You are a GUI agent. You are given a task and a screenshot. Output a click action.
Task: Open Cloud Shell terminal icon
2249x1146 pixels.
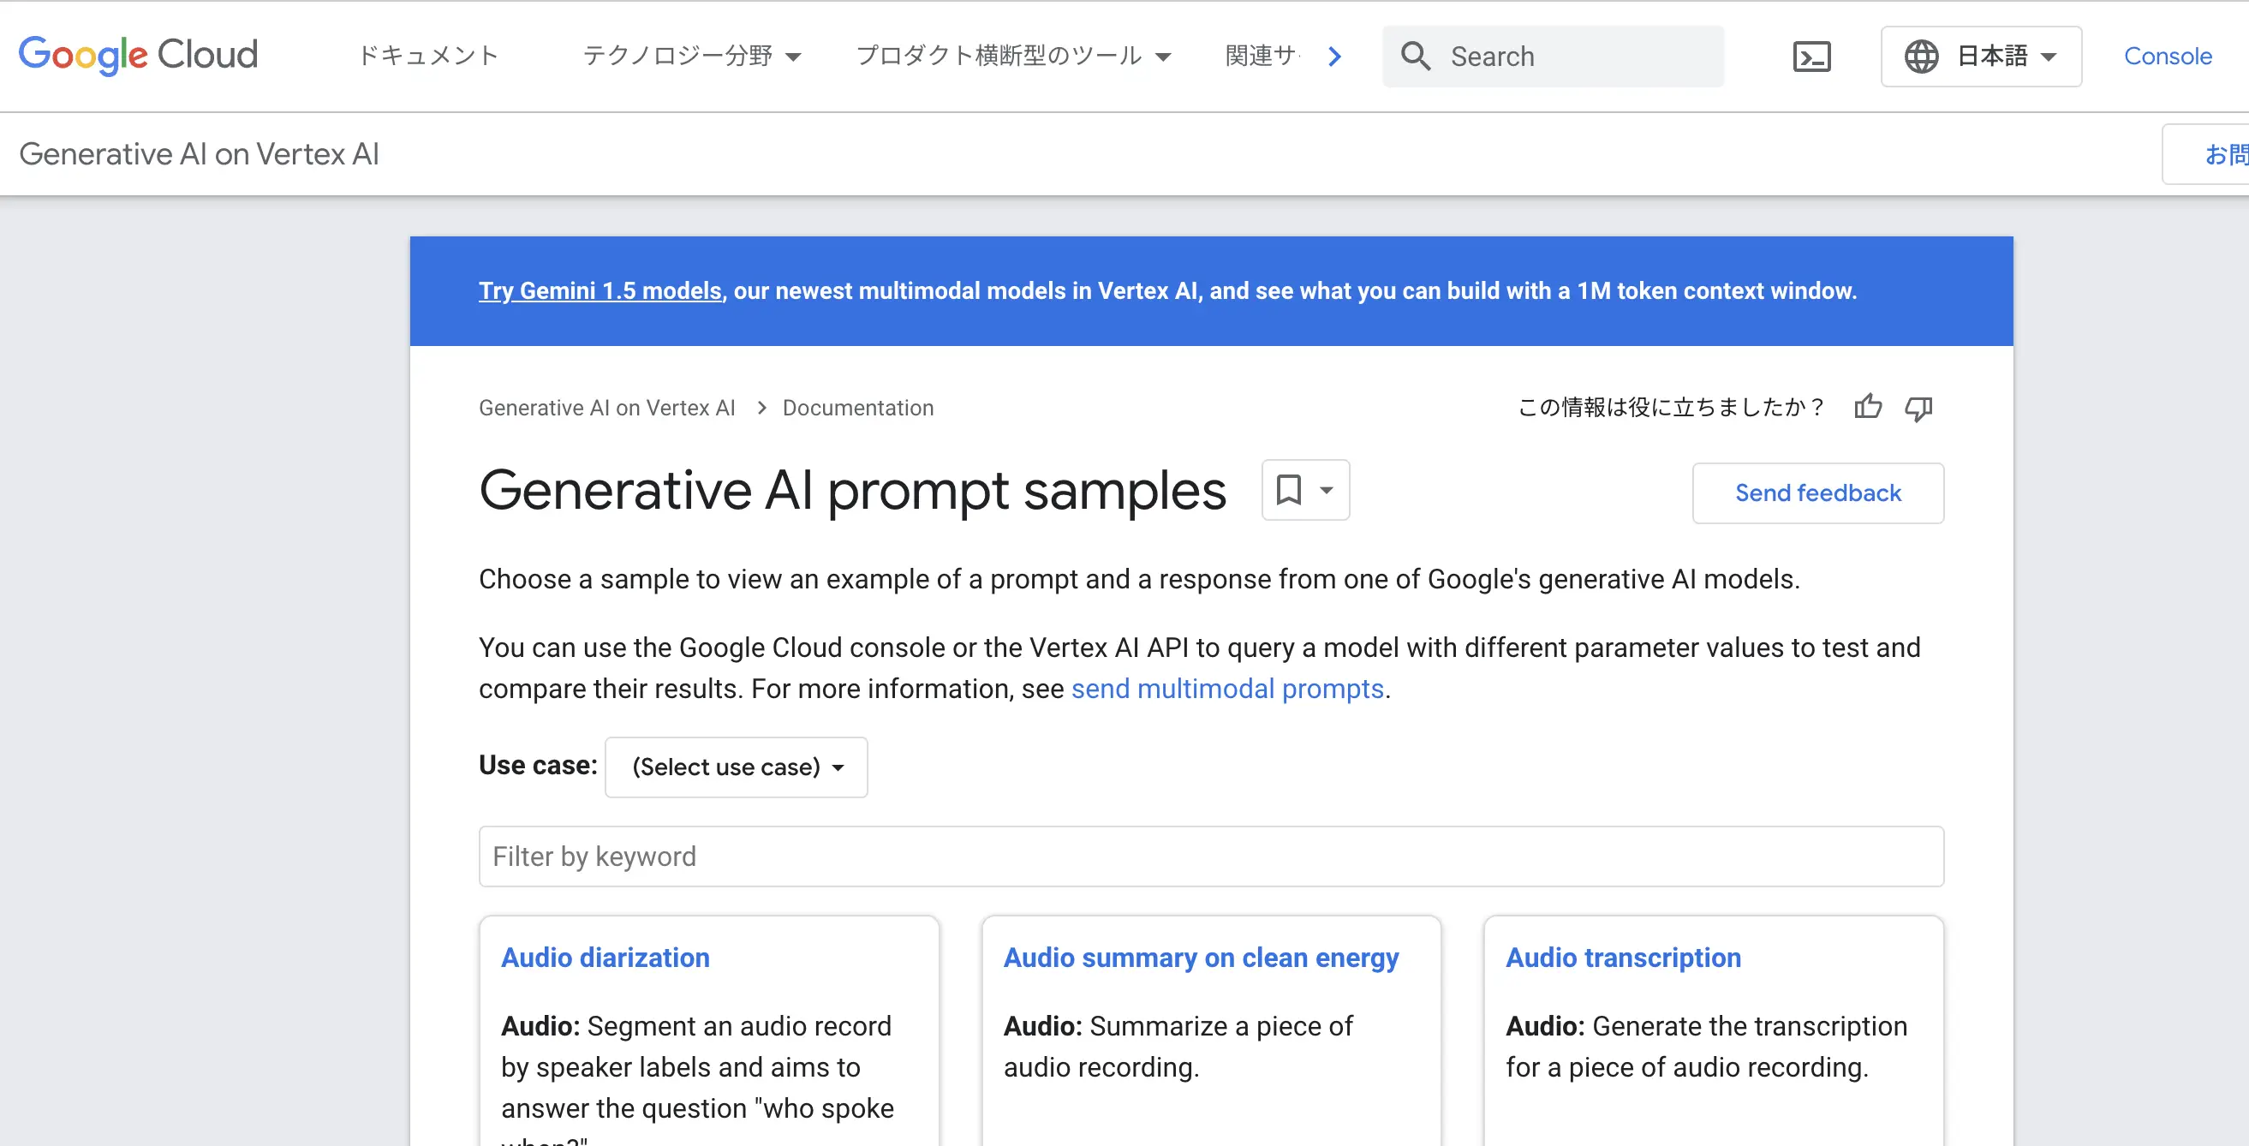[x=1811, y=57]
